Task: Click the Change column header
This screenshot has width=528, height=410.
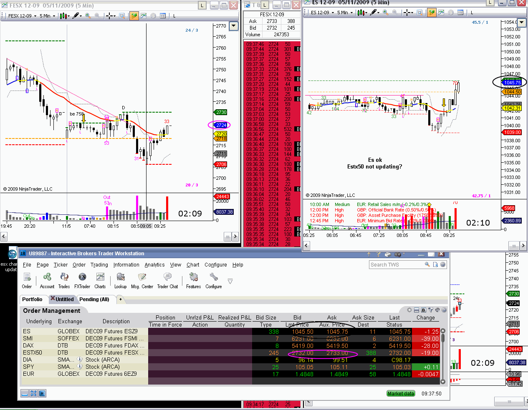Action: [425, 317]
